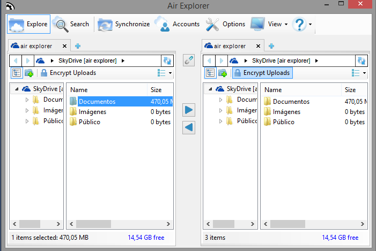Click 14,54 GB free in left status
The height and width of the screenshot is (251, 376).
[146, 238]
